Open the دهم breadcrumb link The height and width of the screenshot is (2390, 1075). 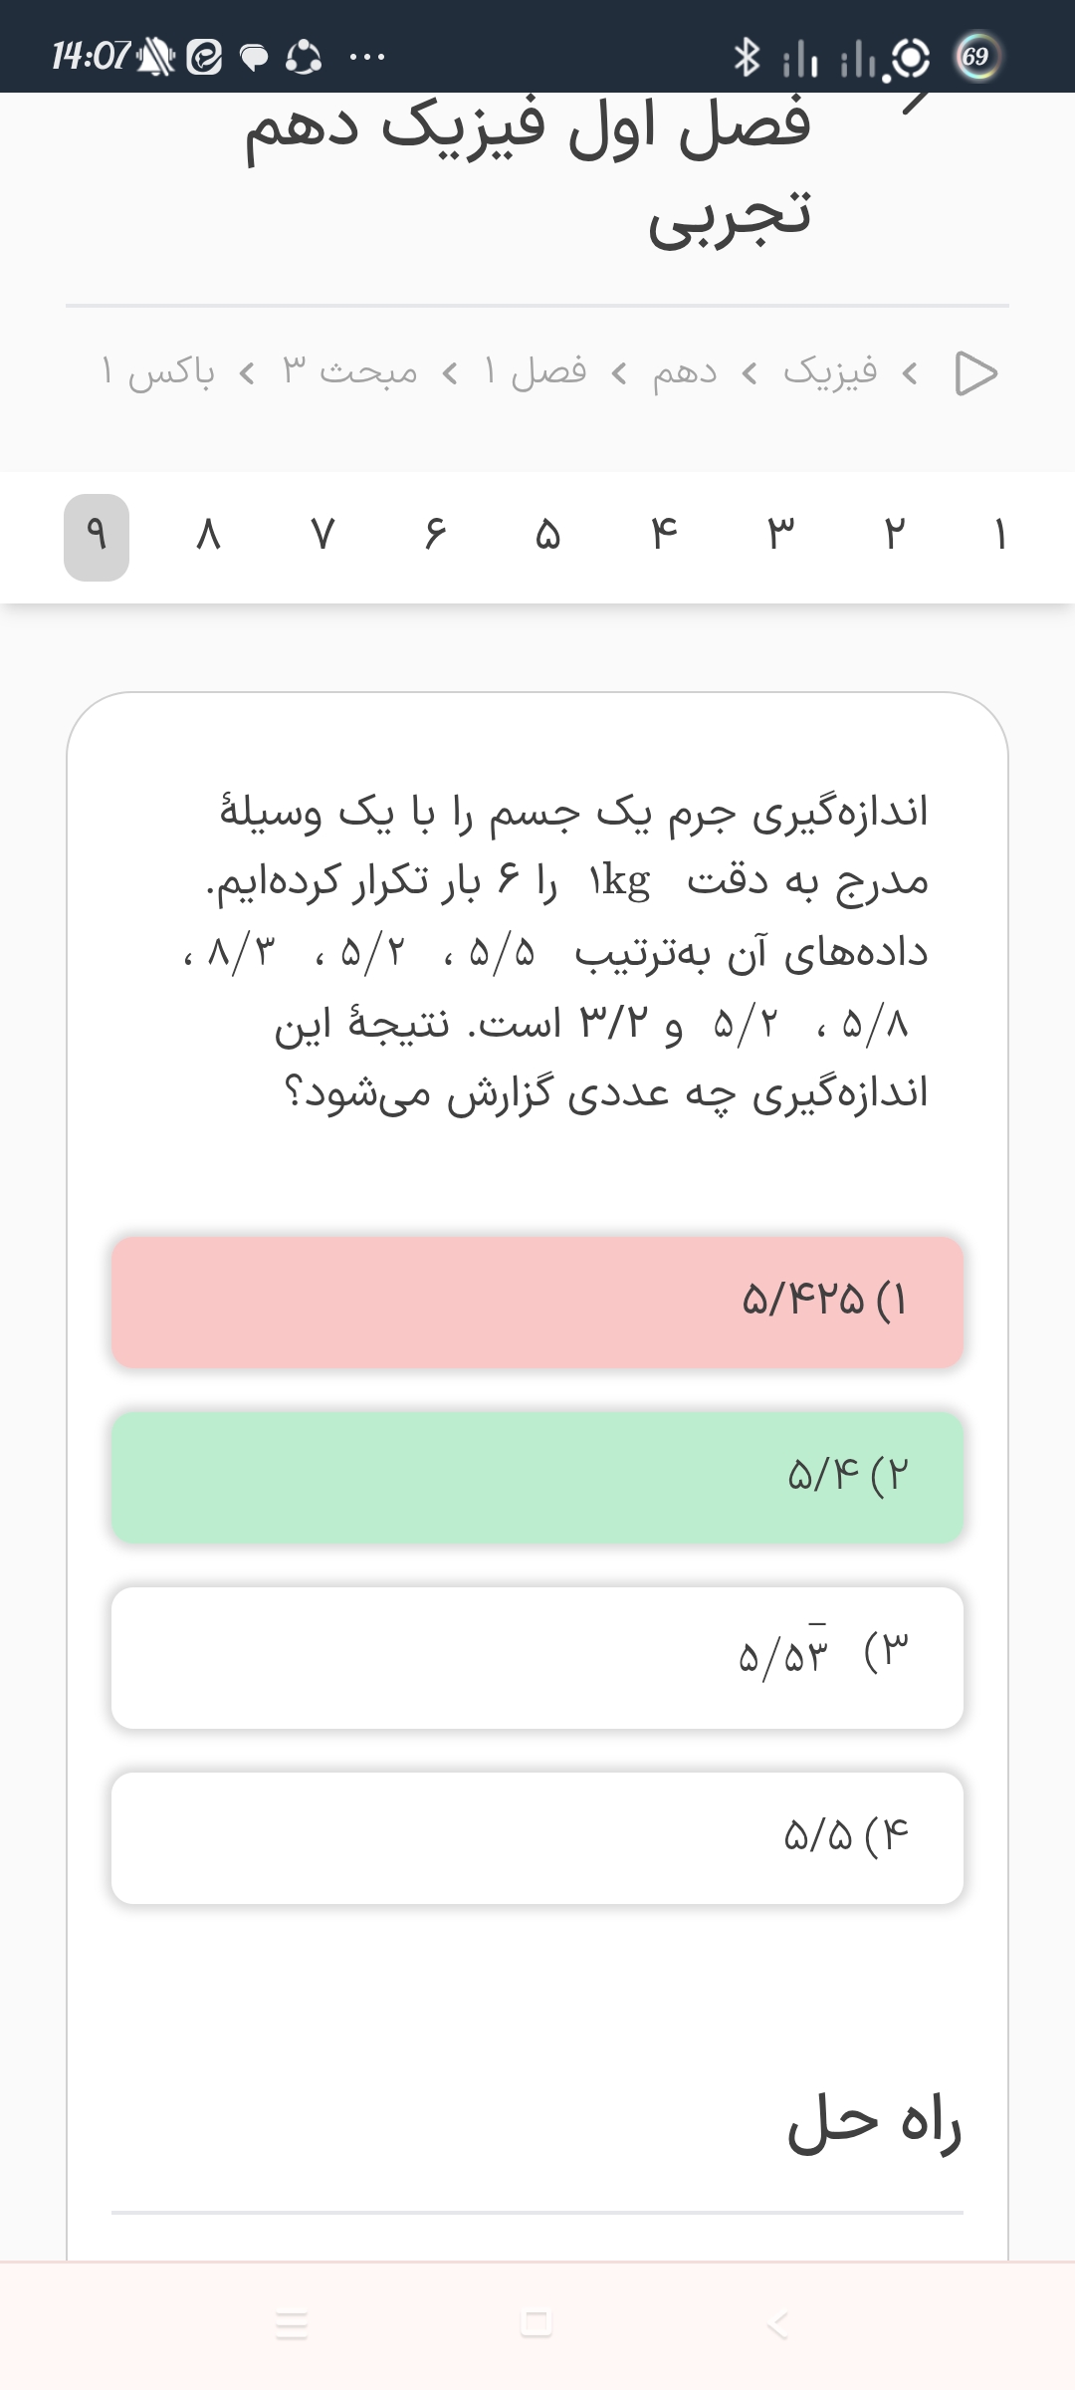(685, 372)
